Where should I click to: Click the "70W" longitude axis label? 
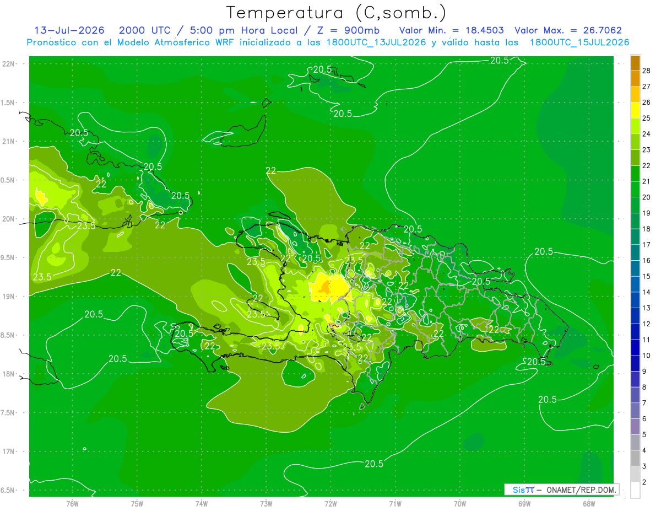pos(460,504)
